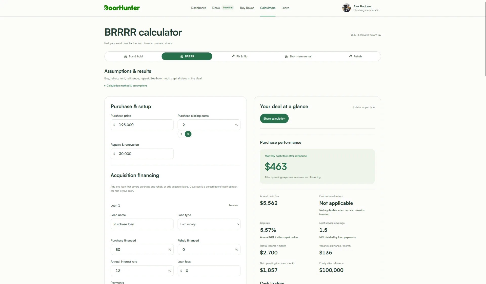Click the Purchase closing costs field
486x284 pixels.
(x=209, y=125)
